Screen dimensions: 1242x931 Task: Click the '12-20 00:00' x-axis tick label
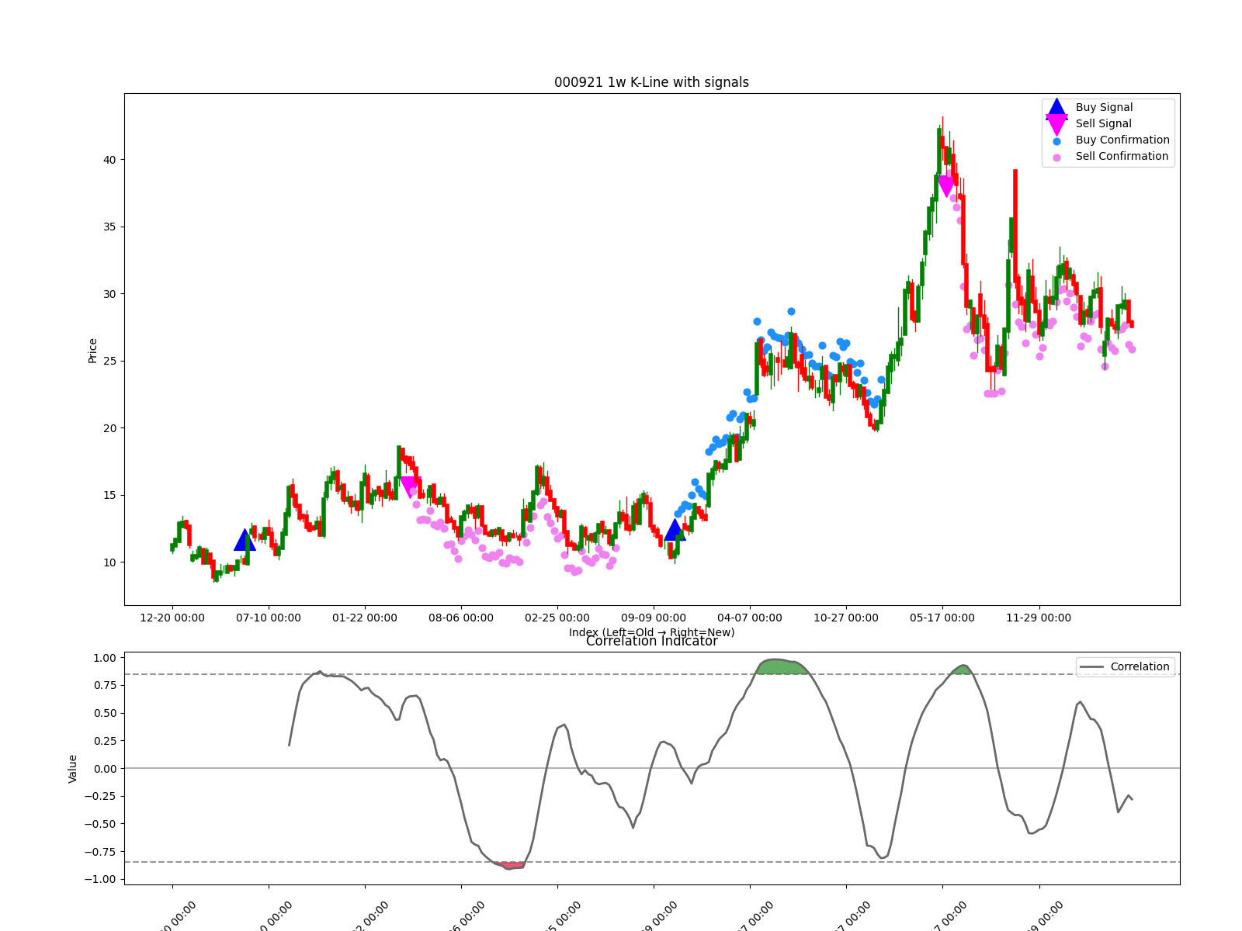click(172, 618)
